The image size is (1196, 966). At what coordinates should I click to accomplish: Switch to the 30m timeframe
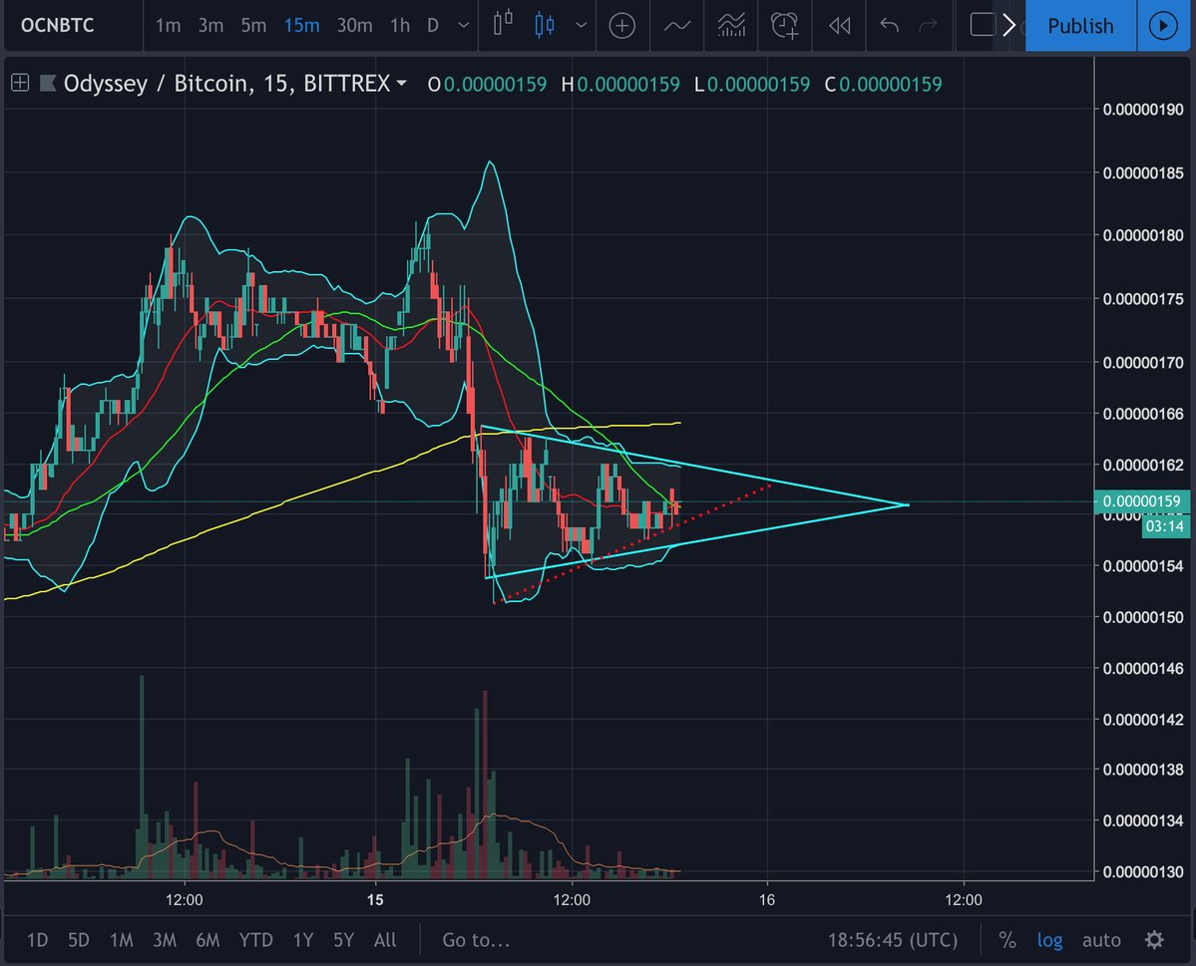click(355, 25)
